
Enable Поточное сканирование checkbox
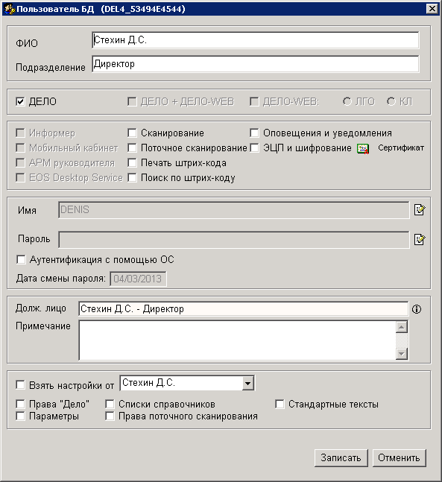(132, 148)
